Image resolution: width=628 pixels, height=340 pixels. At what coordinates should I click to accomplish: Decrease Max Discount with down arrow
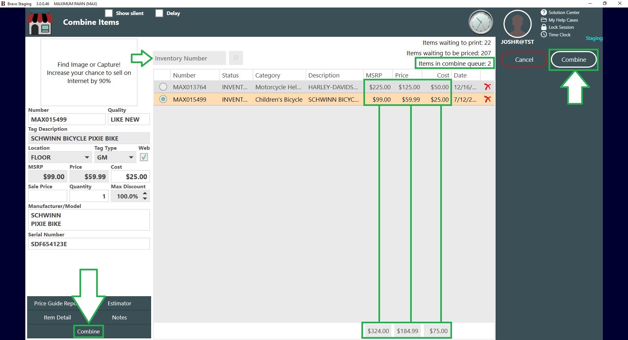[145, 199]
